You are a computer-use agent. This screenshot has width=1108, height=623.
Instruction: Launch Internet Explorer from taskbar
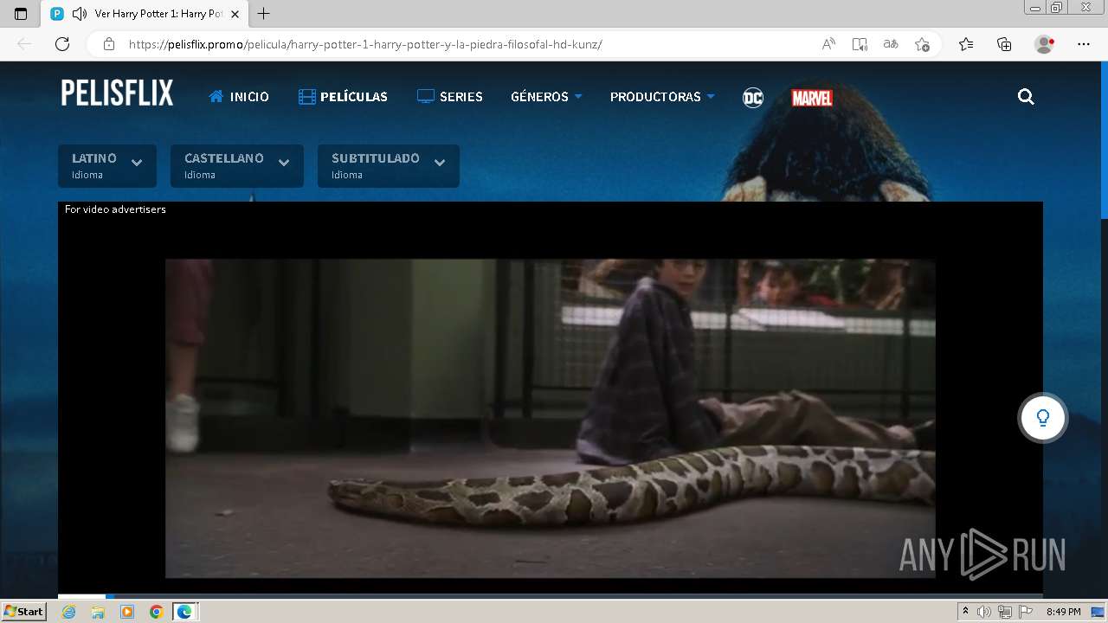click(68, 612)
